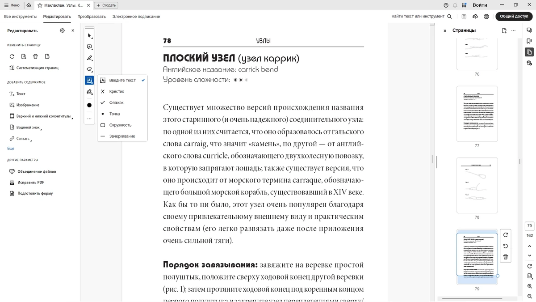Open page display options on right rail
Screen dimensions: 536x302
[x=530, y=276]
